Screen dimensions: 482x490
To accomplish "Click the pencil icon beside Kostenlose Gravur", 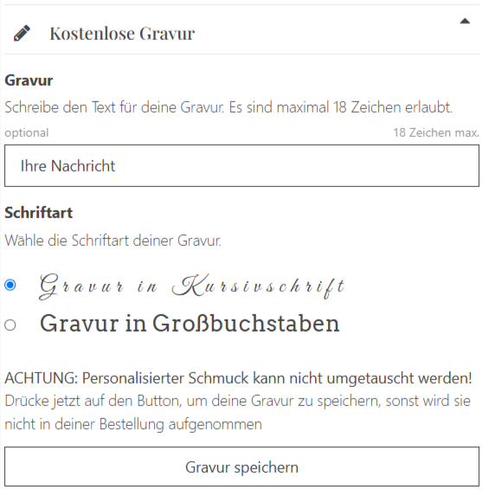I will click(22, 33).
